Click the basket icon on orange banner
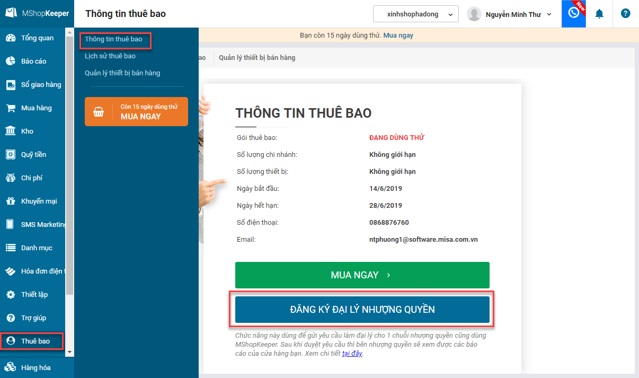The height and width of the screenshot is (378, 639). (99, 112)
